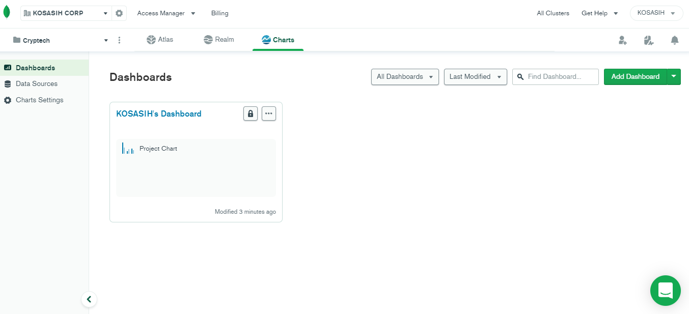Open the KOSASIH user account menu
689x314 pixels.
pyautogui.click(x=656, y=13)
